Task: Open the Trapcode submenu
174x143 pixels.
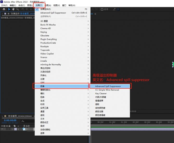Action: point(63,50)
